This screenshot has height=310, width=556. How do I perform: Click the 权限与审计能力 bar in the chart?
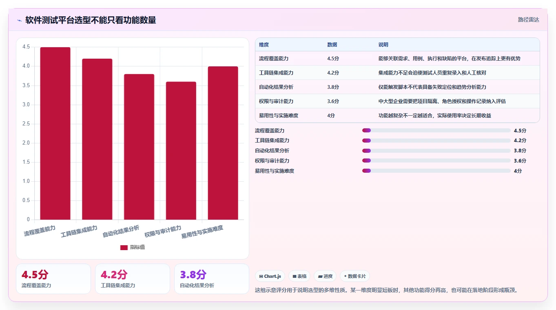click(x=181, y=151)
